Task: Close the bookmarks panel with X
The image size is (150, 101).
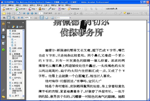Action: point(23,23)
